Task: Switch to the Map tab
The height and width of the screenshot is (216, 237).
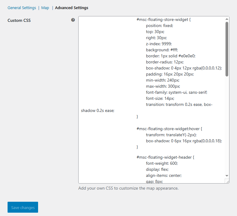Action: (x=45, y=8)
